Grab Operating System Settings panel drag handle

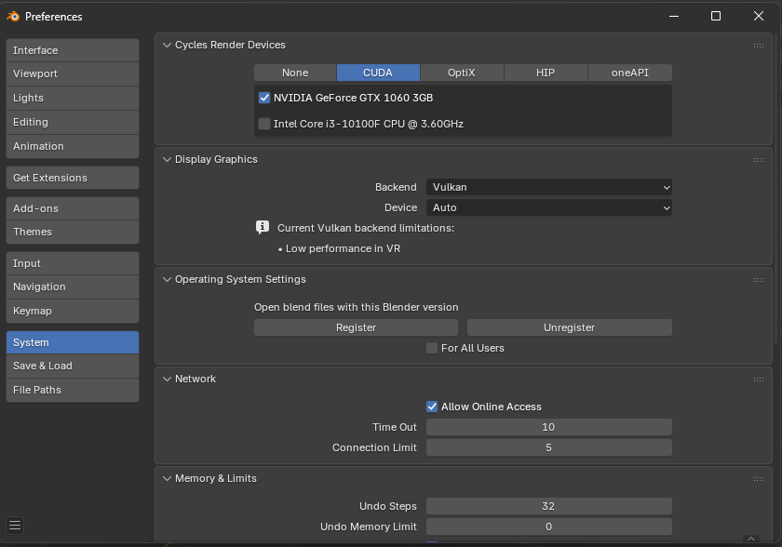pos(758,280)
